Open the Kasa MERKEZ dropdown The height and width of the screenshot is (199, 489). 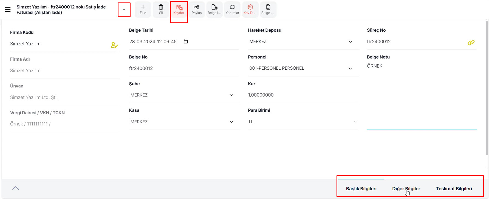pyautogui.click(x=185, y=122)
